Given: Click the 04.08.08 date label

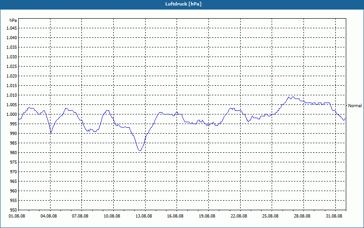Looking at the screenshot, I should click(x=49, y=216).
